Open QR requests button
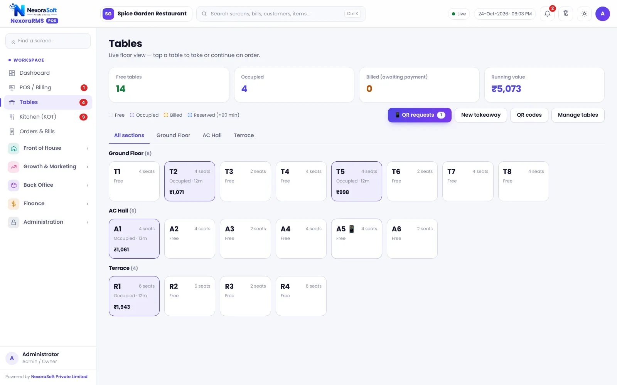 pos(420,115)
